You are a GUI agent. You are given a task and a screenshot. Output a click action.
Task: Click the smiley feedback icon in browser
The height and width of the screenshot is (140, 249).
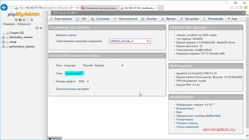click(246, 7)
